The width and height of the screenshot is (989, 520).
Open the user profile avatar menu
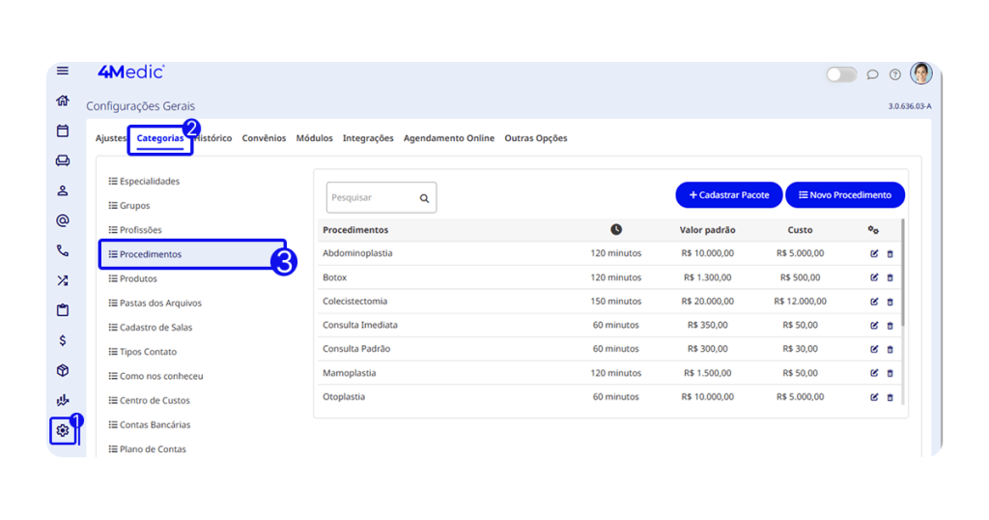920,73
